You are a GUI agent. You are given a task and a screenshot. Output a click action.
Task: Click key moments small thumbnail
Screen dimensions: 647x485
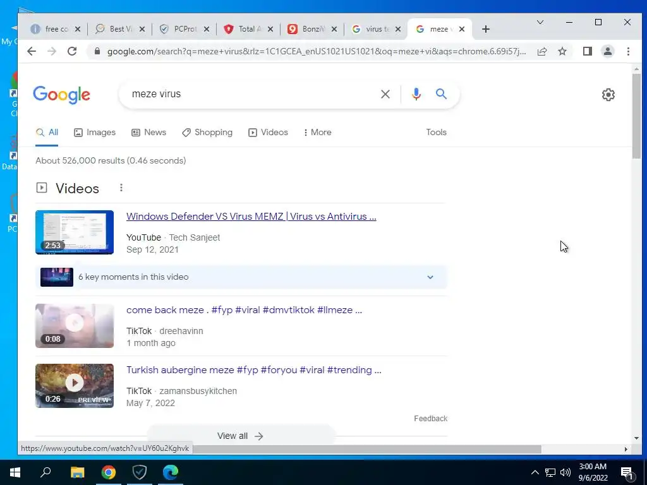(56, 277)
